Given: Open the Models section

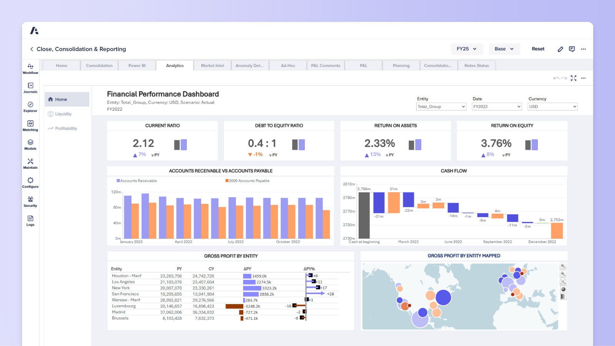Looking at the screenshot, I should pyautogui.click(x=30, y=144).
